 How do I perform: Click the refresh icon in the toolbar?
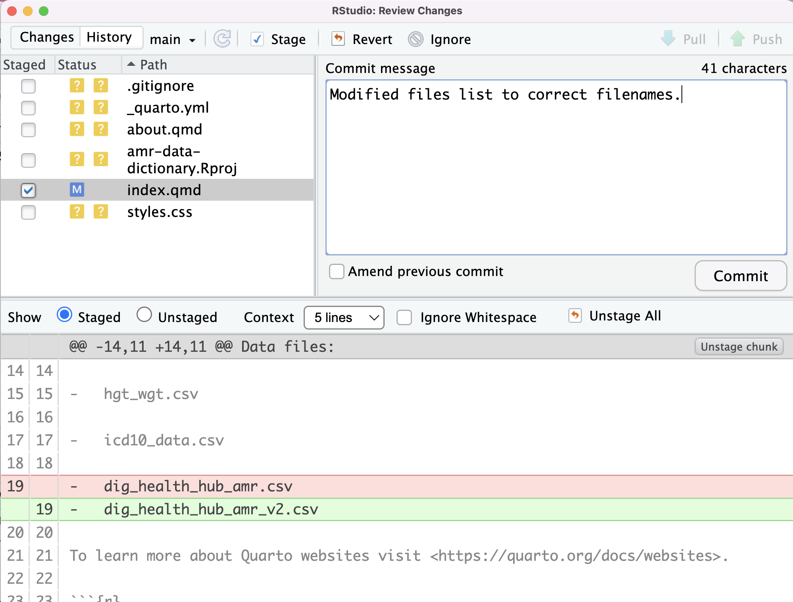222,39
